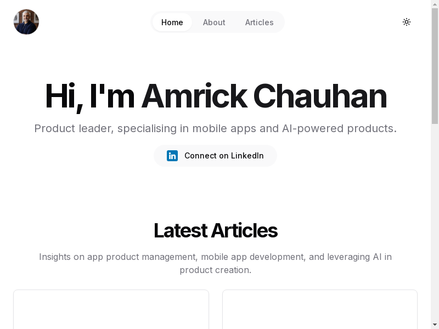Click the word "Amrick" in the heading
The image size is (439, 329).
194,97
